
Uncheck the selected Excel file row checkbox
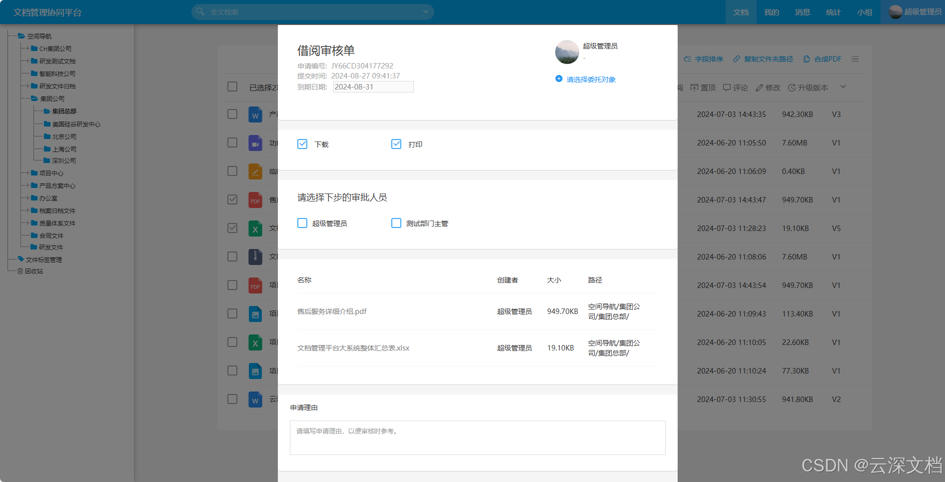click(x=232, y=228)
